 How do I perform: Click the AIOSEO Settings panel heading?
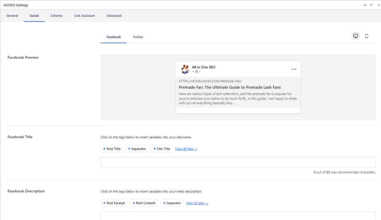(16, 5)
